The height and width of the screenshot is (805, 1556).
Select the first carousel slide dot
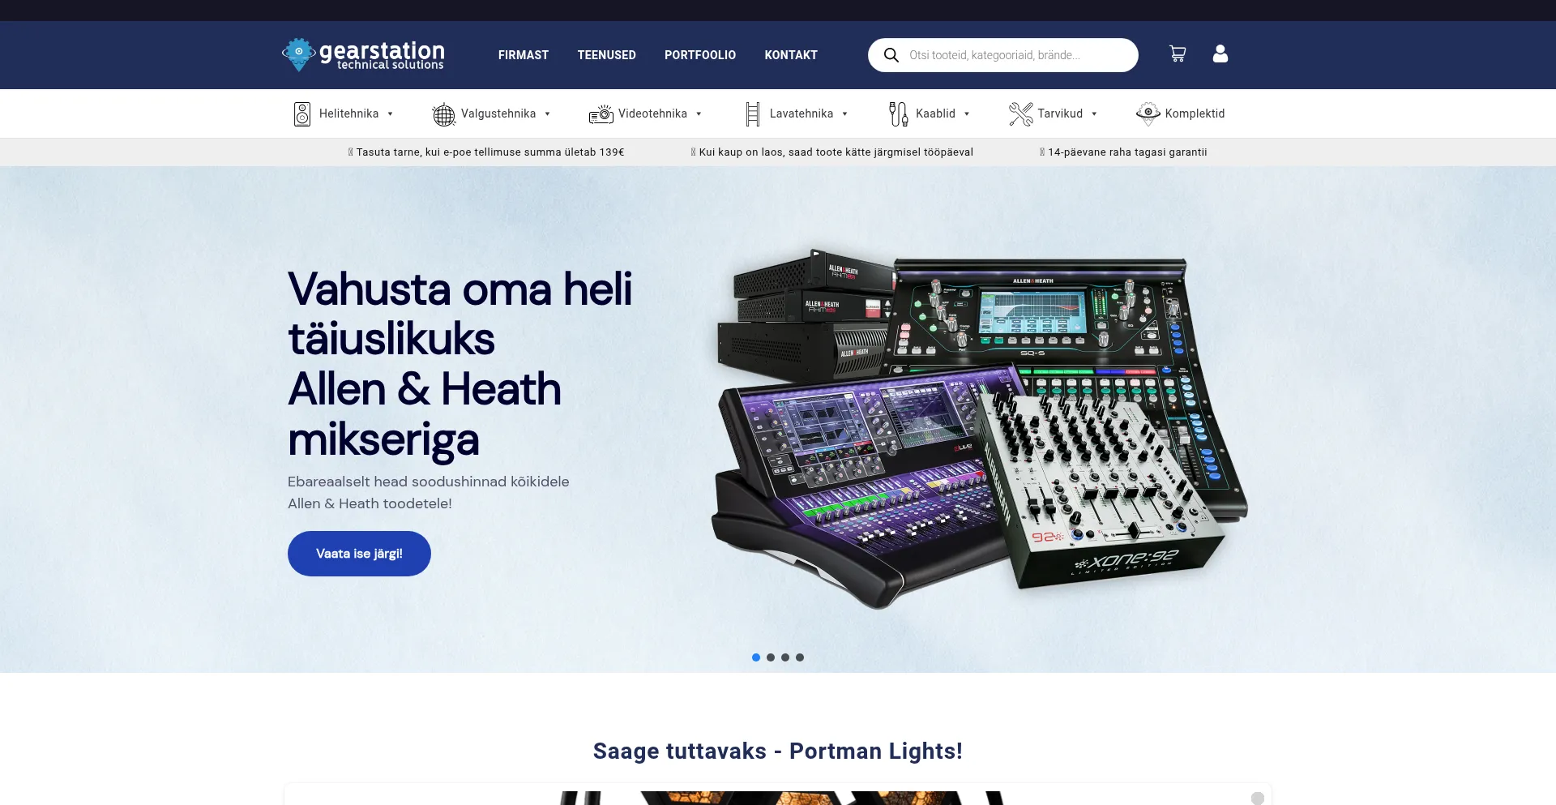(756, 657)
